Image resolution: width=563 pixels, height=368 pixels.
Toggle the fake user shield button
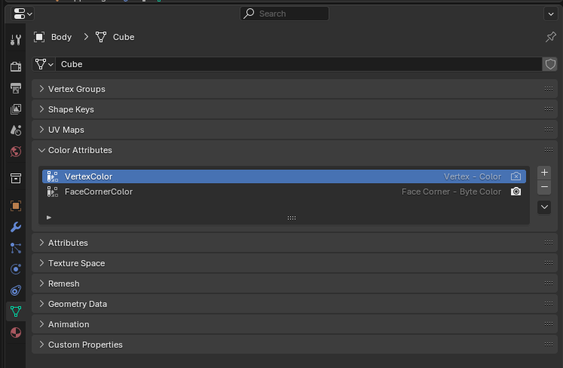pos(550,64)
